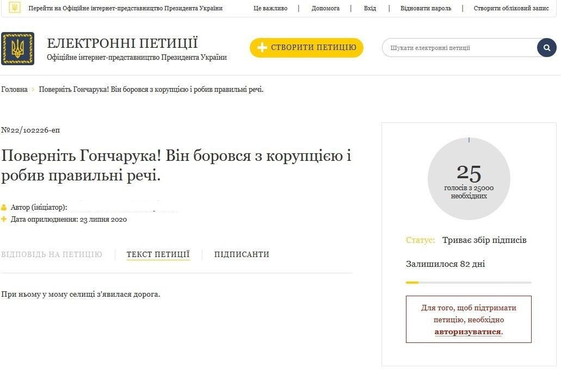Screen dimensions: 561x369
Task: Focus the Шукати електронні петиції search field
Action: (460, 47)
